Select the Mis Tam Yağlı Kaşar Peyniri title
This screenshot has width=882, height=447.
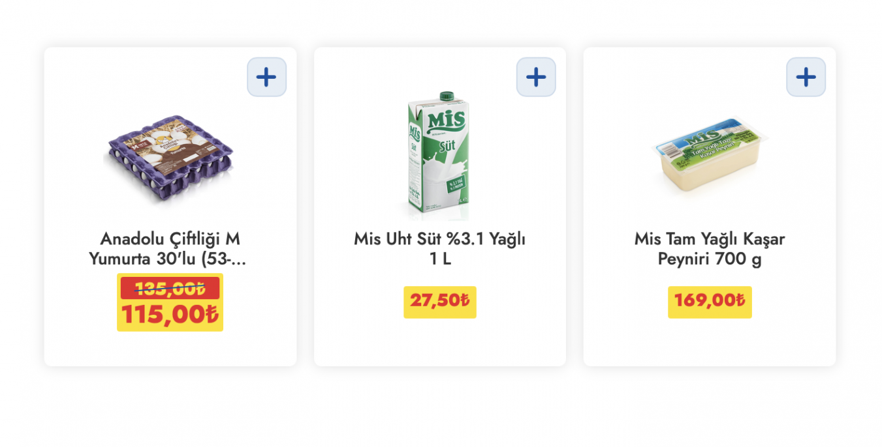click(709, 239)
